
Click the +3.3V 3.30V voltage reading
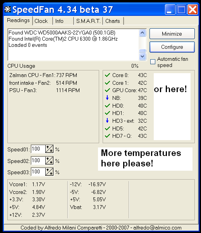[x=27, y=199]
